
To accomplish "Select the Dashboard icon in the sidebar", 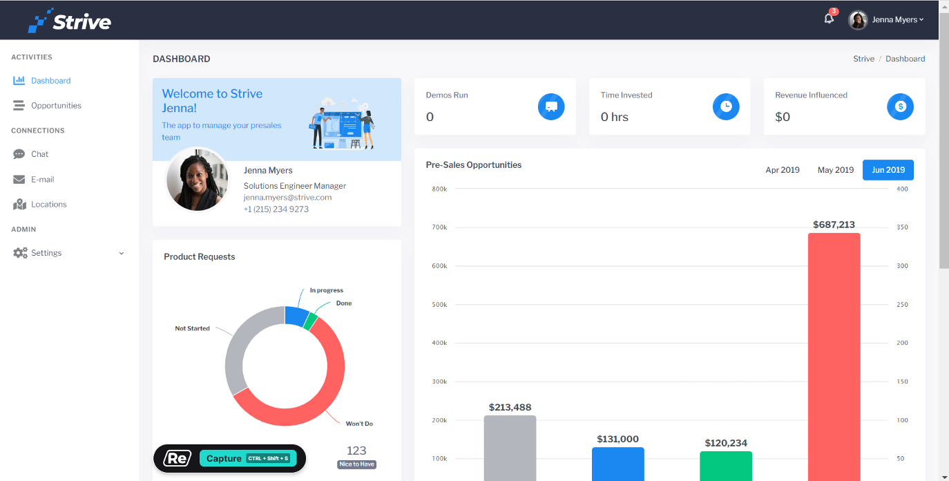I will point(20,80).
